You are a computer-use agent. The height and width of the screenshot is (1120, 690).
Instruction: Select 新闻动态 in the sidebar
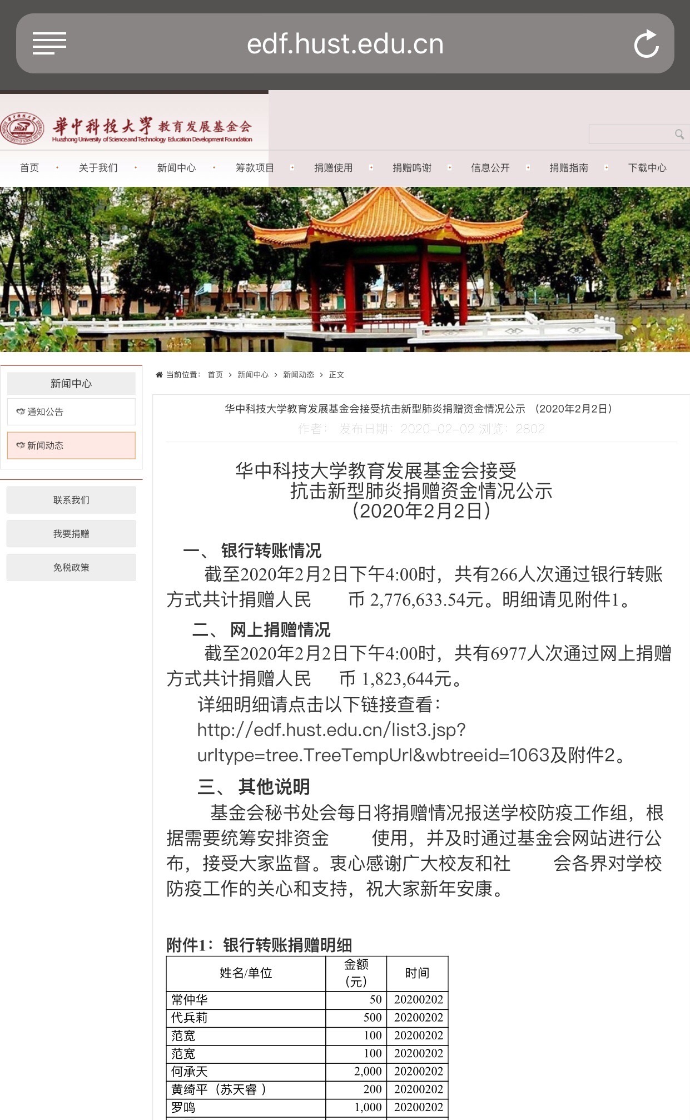(x=71, y=445)
